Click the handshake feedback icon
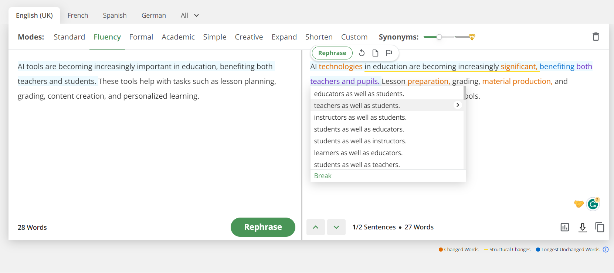614x273 pixels. tap(579, 204)
